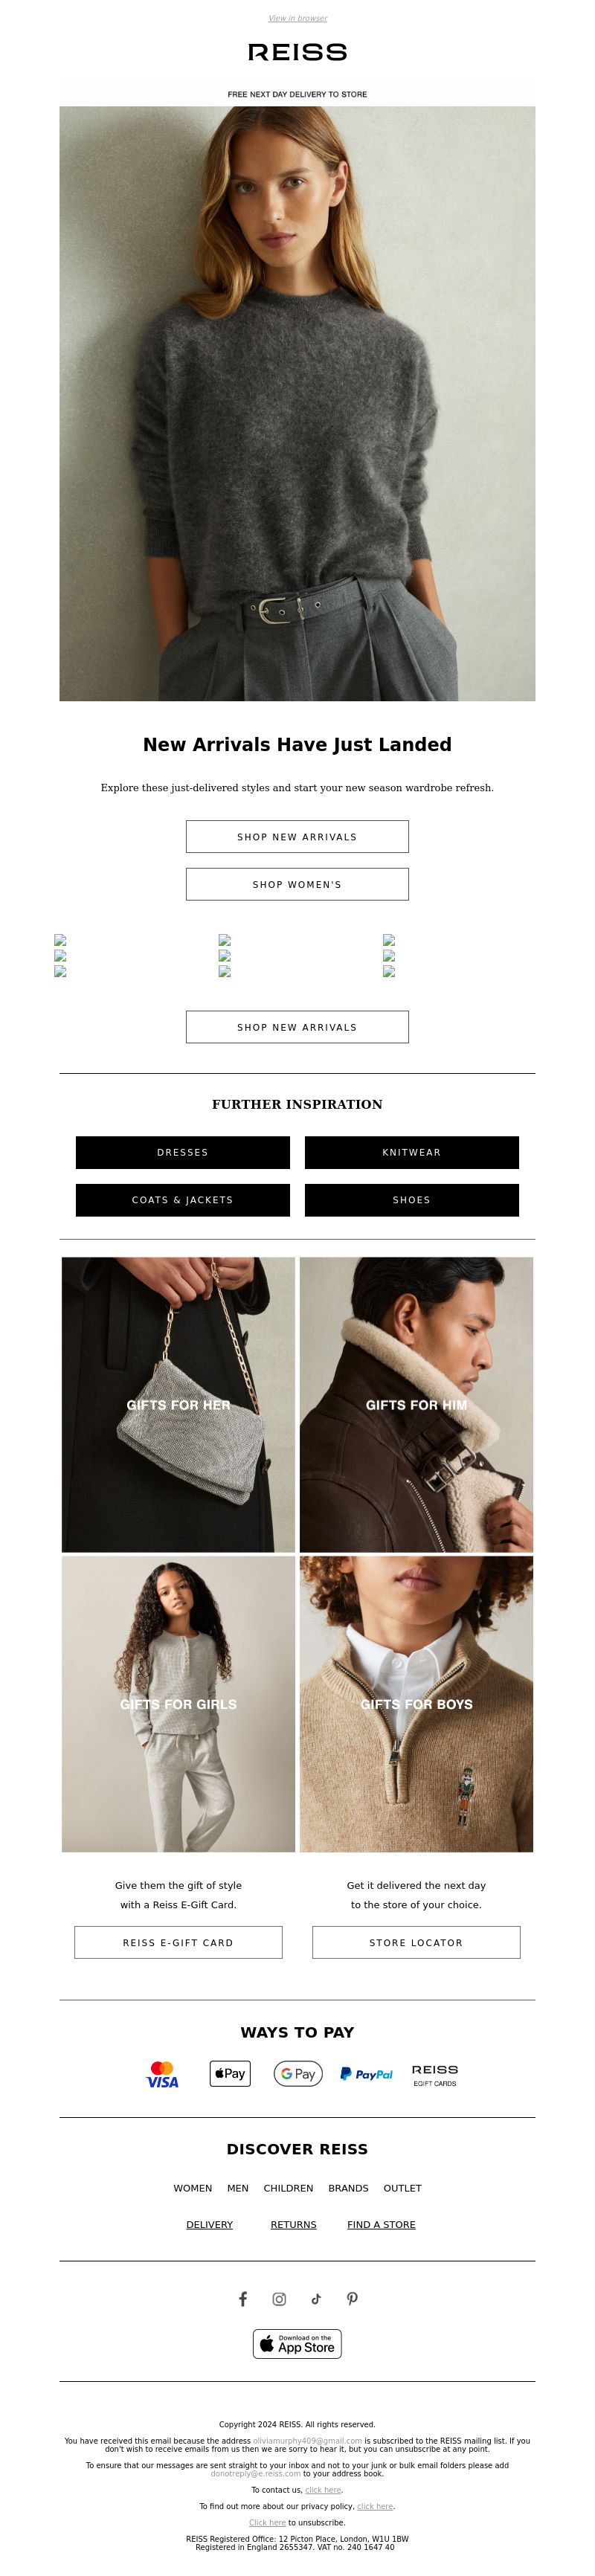This screenshot has height=2576, width=595.
Task: Open the Facebook social icon
Action: pyautogui.click(x=242, y=2298)
